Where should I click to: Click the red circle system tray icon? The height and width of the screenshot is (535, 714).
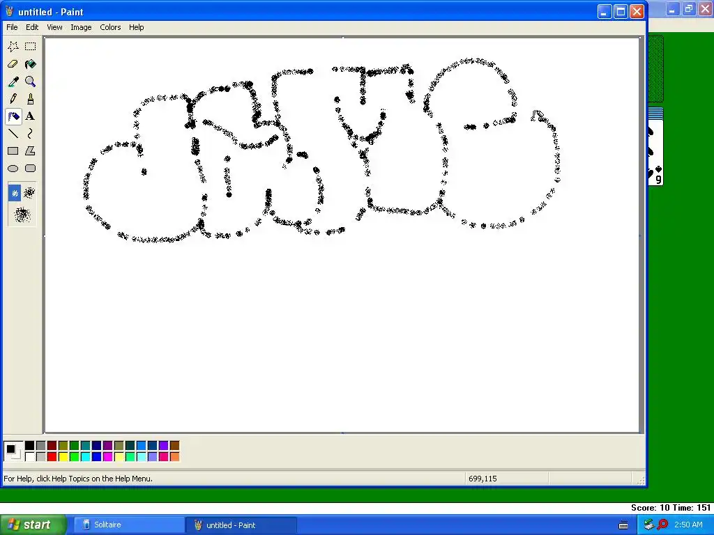662,525
